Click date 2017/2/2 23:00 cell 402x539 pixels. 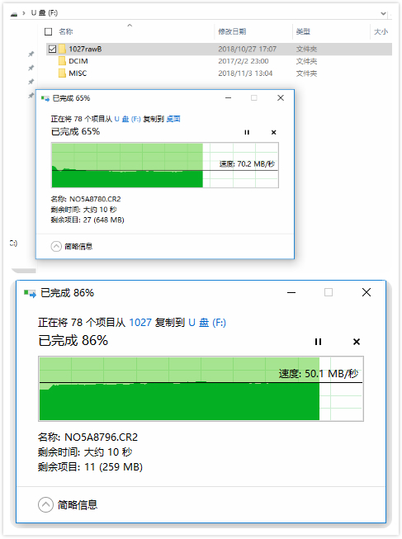[244, 61]
